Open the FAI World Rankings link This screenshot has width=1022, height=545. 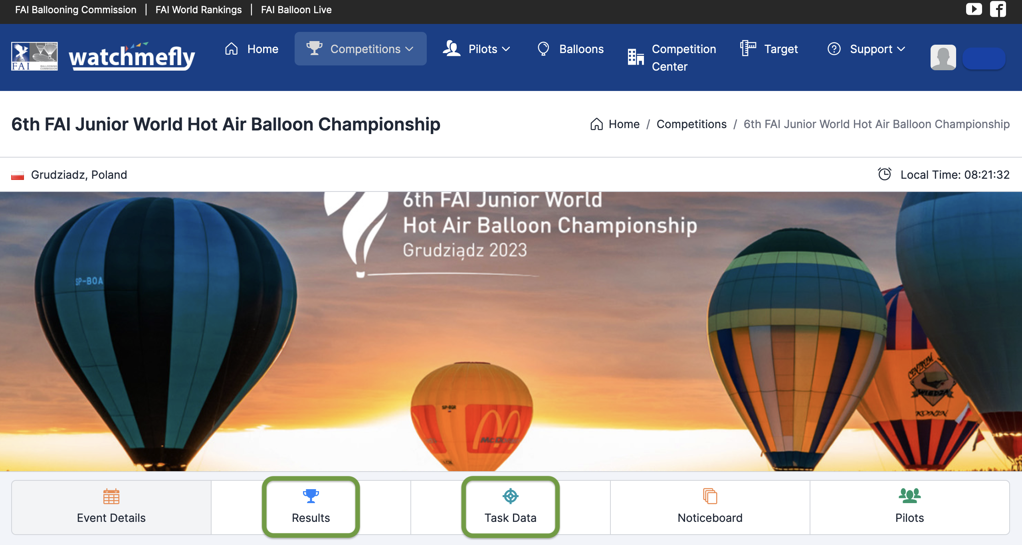[198, 10]
